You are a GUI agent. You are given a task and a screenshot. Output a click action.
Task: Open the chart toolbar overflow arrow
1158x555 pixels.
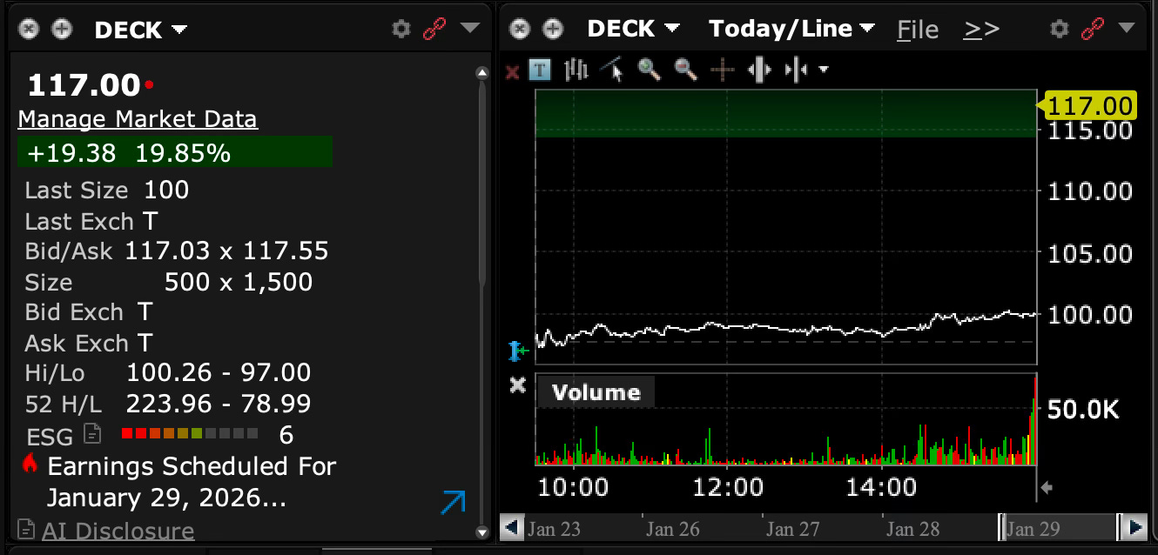[x=823, y=70]
